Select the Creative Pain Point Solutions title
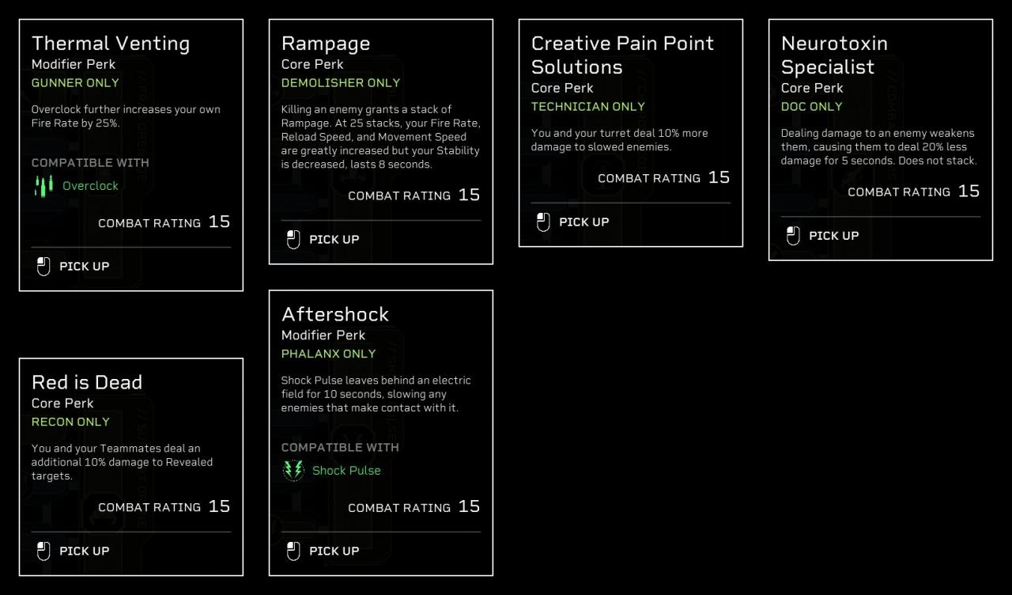1012x595 pixels. pos(622,55)
